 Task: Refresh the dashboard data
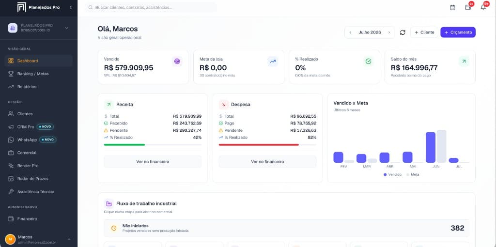403,32
